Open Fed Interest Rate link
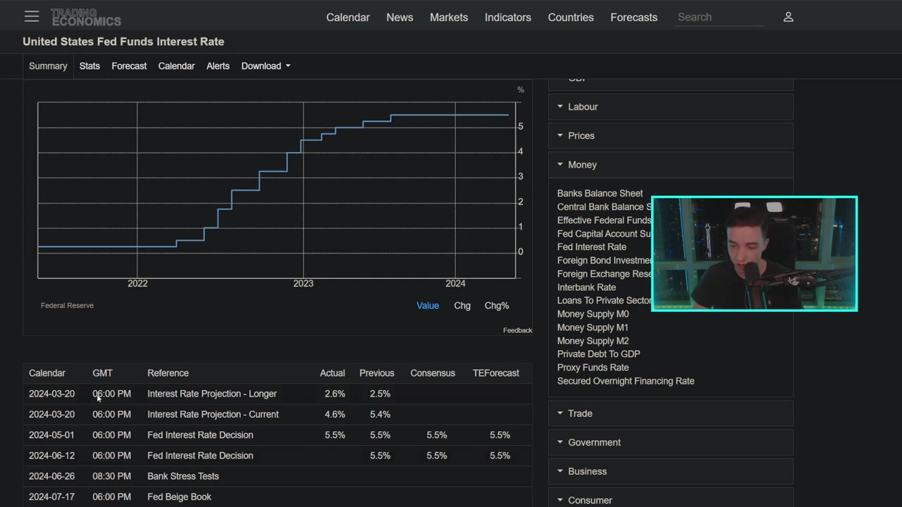The width and height of the screenshot is (902, 507). point(592,247)
